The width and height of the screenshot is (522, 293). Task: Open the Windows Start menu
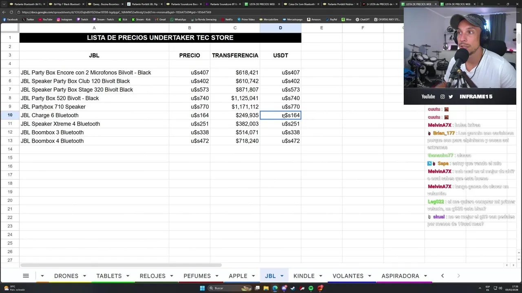pos(202,288)
